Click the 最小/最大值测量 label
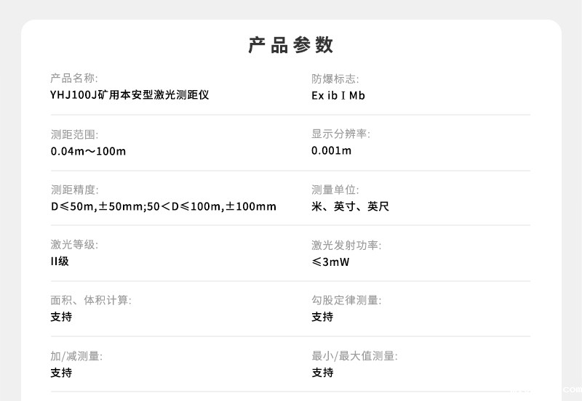Screen dimensions: 582x401 (354, 356)
